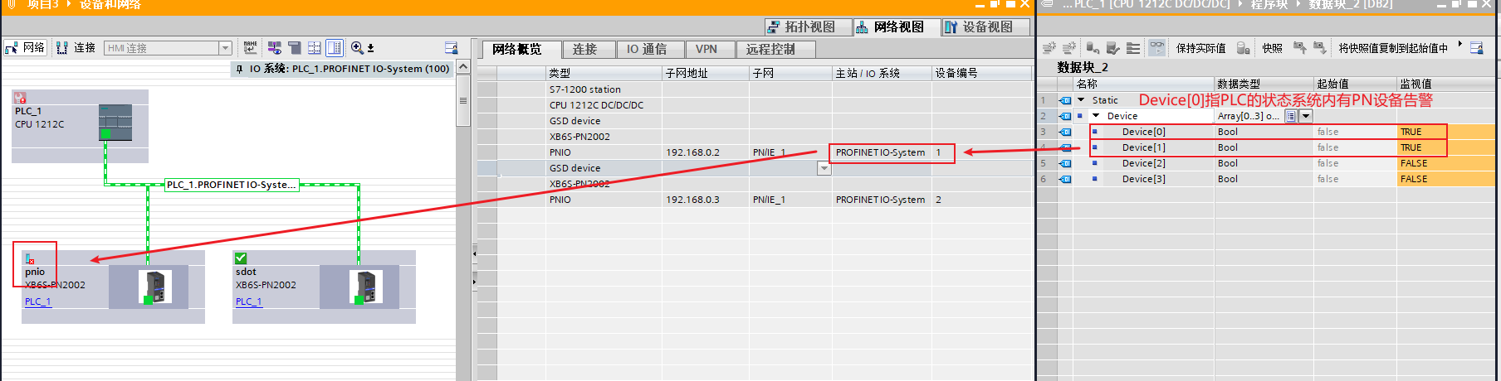The width and height of the screenshot is (1501, 381).
Task: Click the pin icon beside IO 系统 label
Action: point(240,69)
